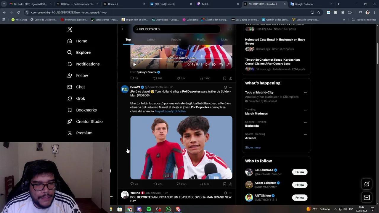Toggle picture-in-picture on video
The width and height of the screenshot is (379, 213).
pyautogui.click(x=221, y=64)
